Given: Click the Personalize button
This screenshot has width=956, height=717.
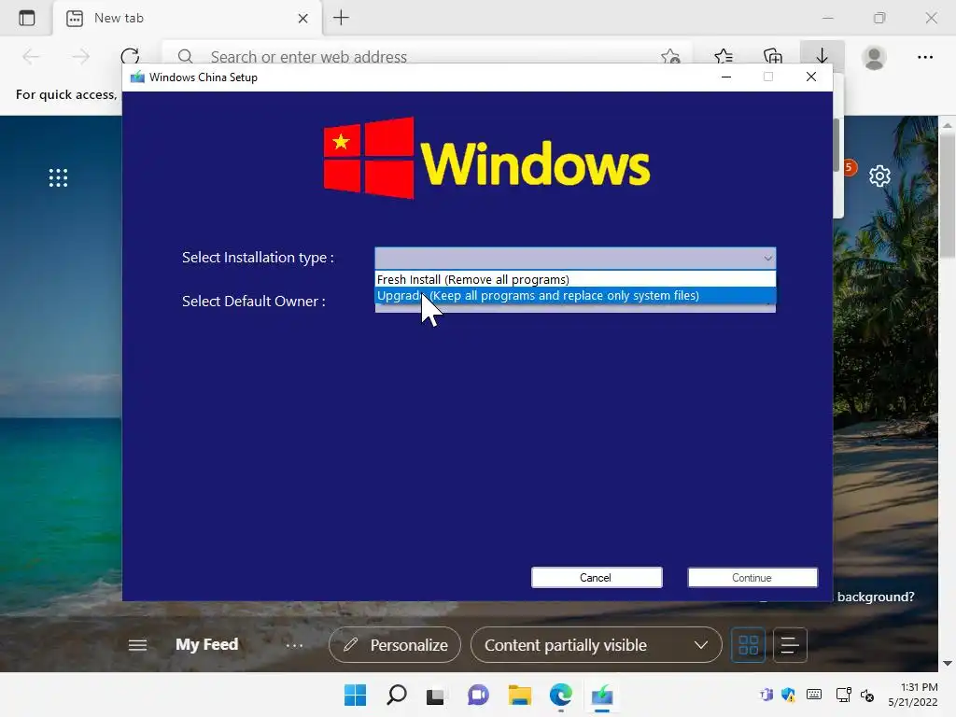Looking at the screenshot, I should tap(395, 644).
